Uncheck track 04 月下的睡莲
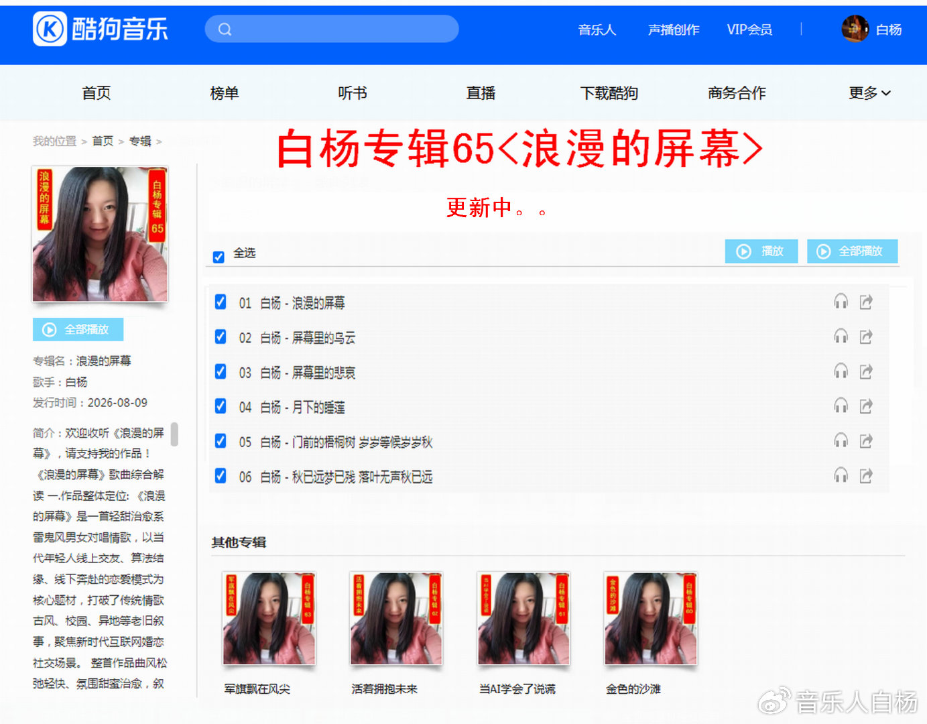The width and height of the screenshot is (927, 724). [x=221, y=406]
